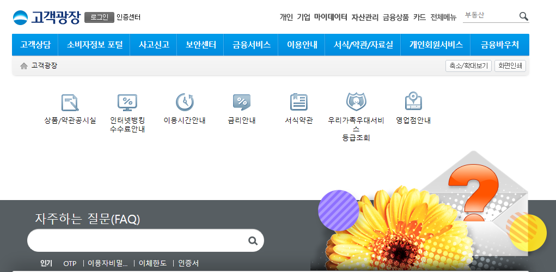Select the 보안센터 navigation tab
The image size is (556, 272).
pos(200,45)
